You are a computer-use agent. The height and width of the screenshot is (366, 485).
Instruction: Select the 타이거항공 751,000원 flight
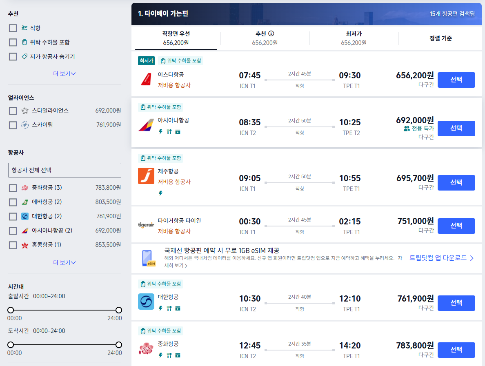456,226
